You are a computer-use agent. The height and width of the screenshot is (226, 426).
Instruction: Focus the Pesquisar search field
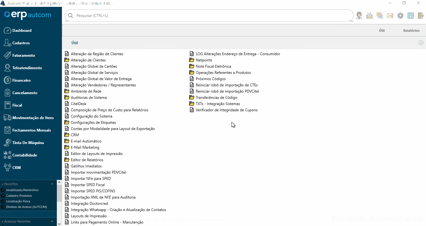tap(209, 16)
